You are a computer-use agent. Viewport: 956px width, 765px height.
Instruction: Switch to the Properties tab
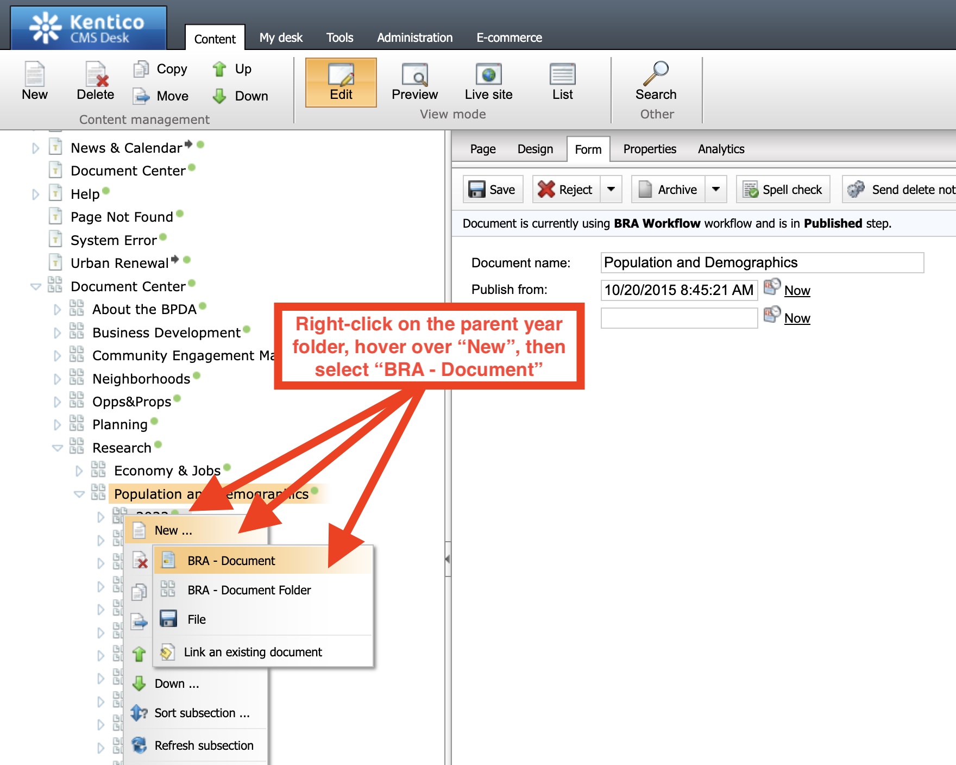click(x=650, y=149)
